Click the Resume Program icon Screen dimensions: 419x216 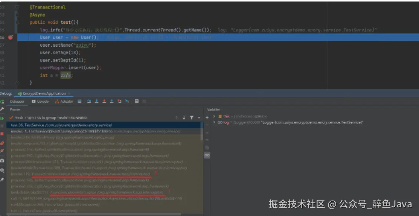click(x=2, y=118)
